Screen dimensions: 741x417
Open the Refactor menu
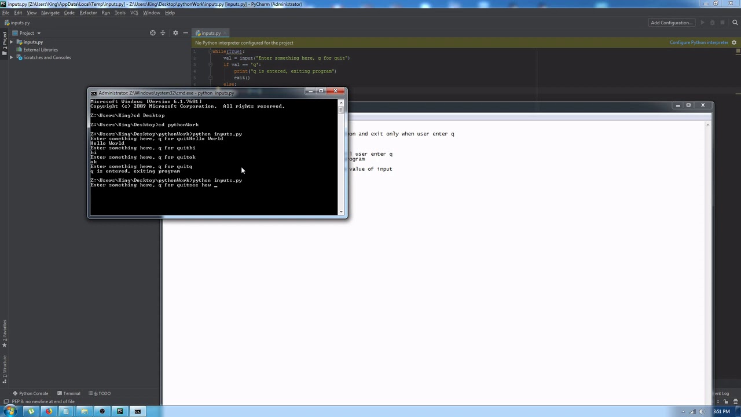coord(89,13)
